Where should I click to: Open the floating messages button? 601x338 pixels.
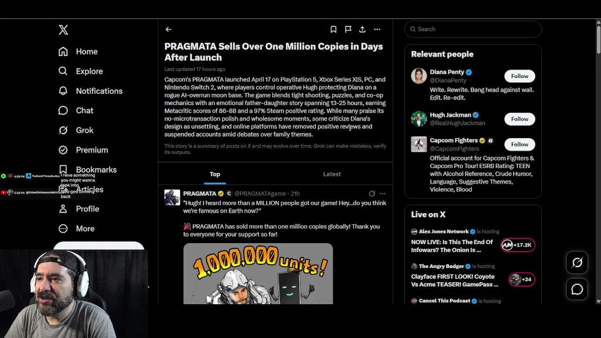pos(577,290)
